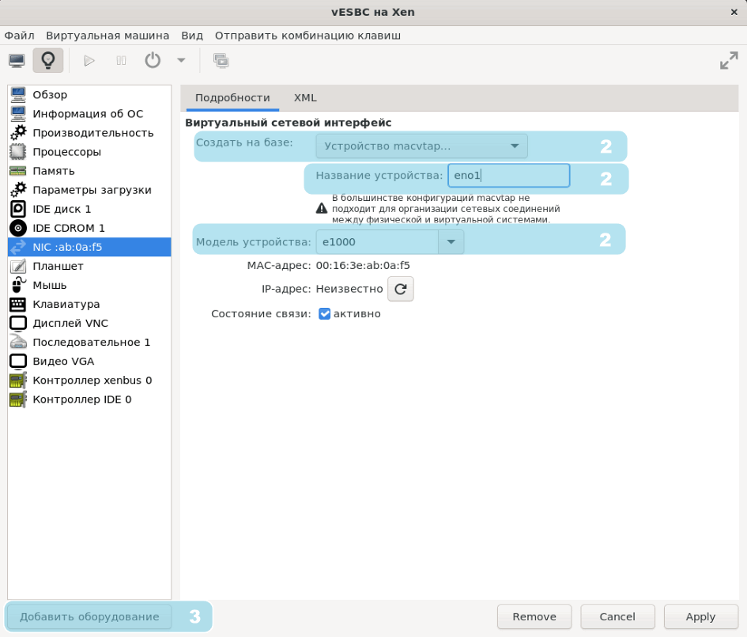The height and width of the screenshot is (637, 747).
Task: Click the IDE CDROM disc icon
Action: click(x=18, y=228)
